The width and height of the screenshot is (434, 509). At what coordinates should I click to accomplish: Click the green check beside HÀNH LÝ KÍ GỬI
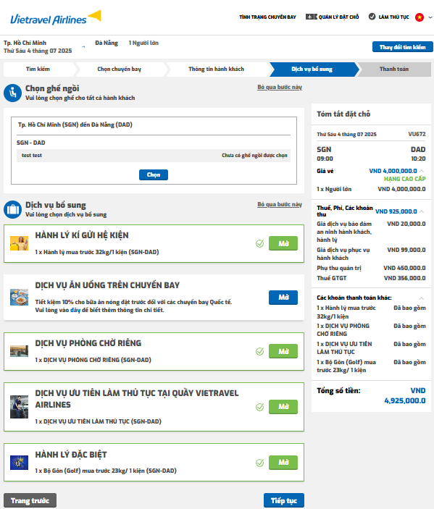259,243
